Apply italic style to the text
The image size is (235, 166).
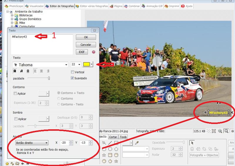[21, 71]
